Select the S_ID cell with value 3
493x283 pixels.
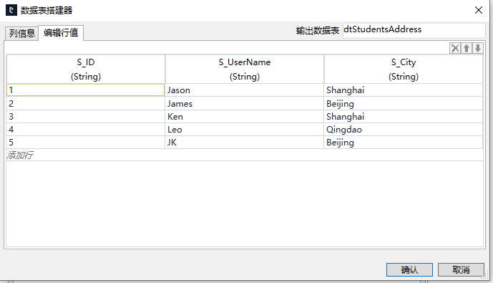coord(86,117)
